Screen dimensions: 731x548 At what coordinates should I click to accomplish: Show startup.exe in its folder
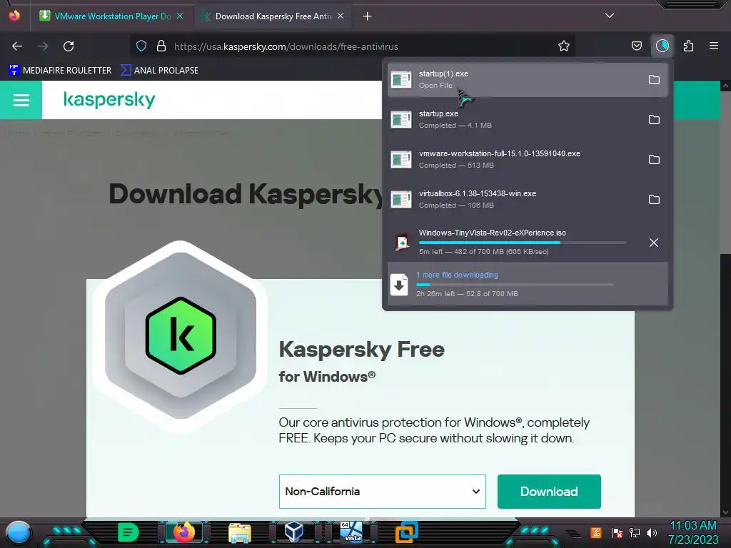click(654, 120)
